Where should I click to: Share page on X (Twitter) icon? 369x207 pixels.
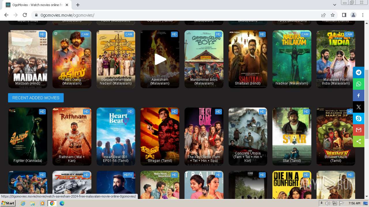(359, 107)
